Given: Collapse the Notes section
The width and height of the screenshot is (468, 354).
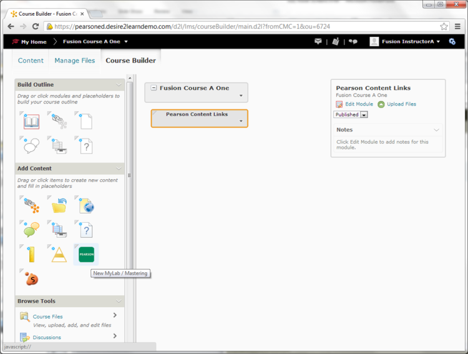Looking at the screenshot, I should pyautogui.click(x=436, y=130).
